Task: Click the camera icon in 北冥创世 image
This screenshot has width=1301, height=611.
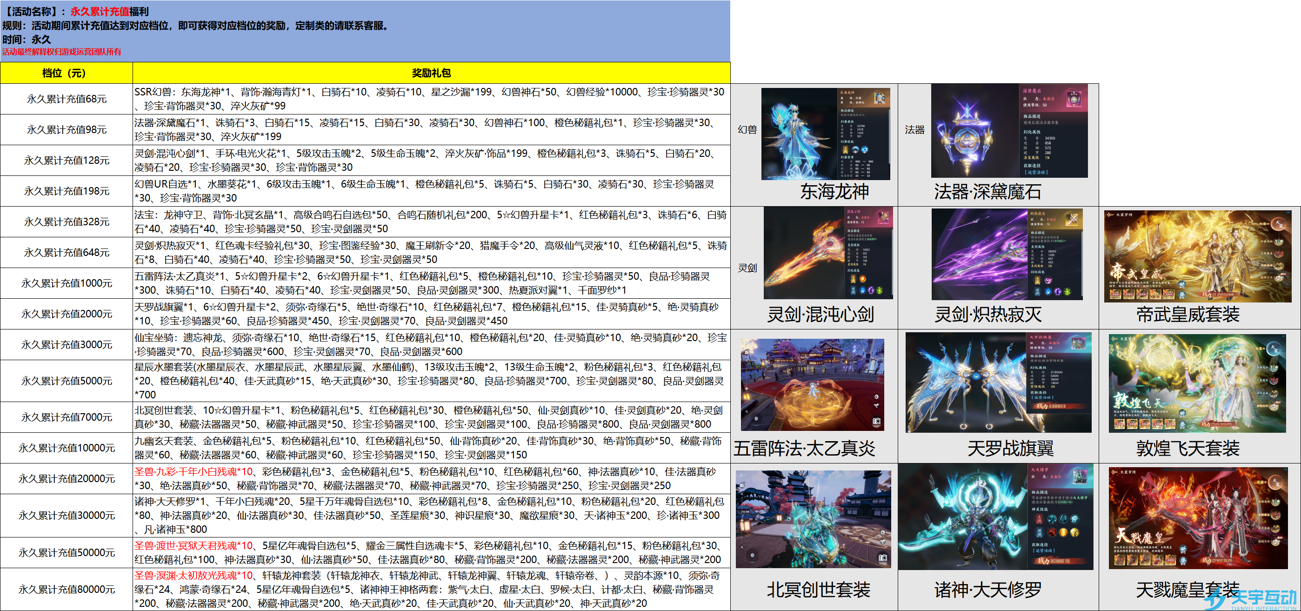Action: (883, 558)
